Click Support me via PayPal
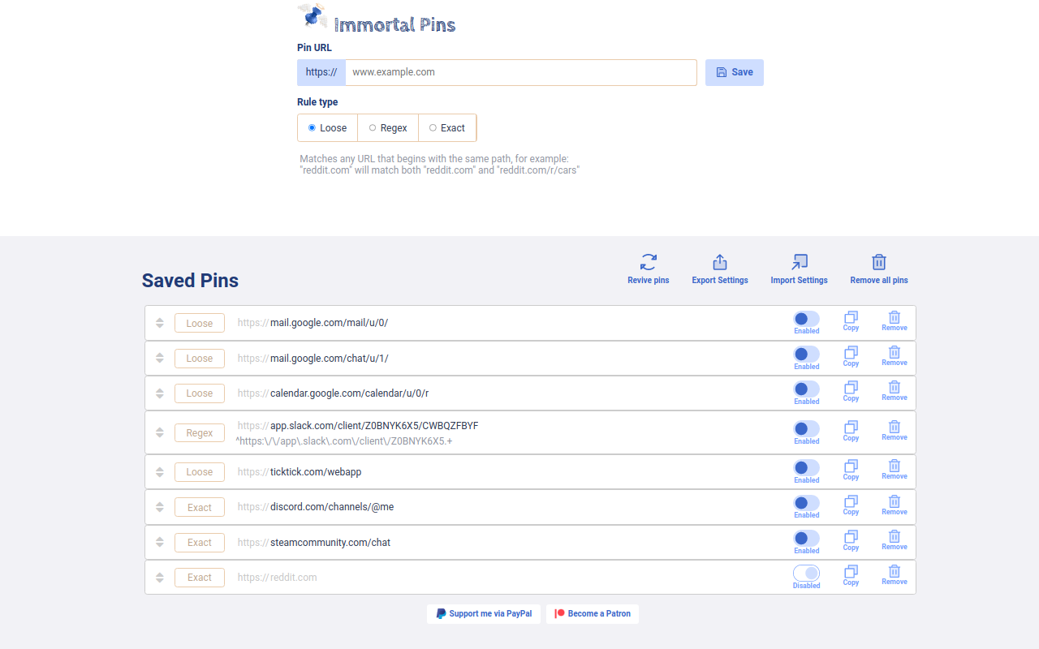Viewport: 1039px width, 649px height. 484,614
